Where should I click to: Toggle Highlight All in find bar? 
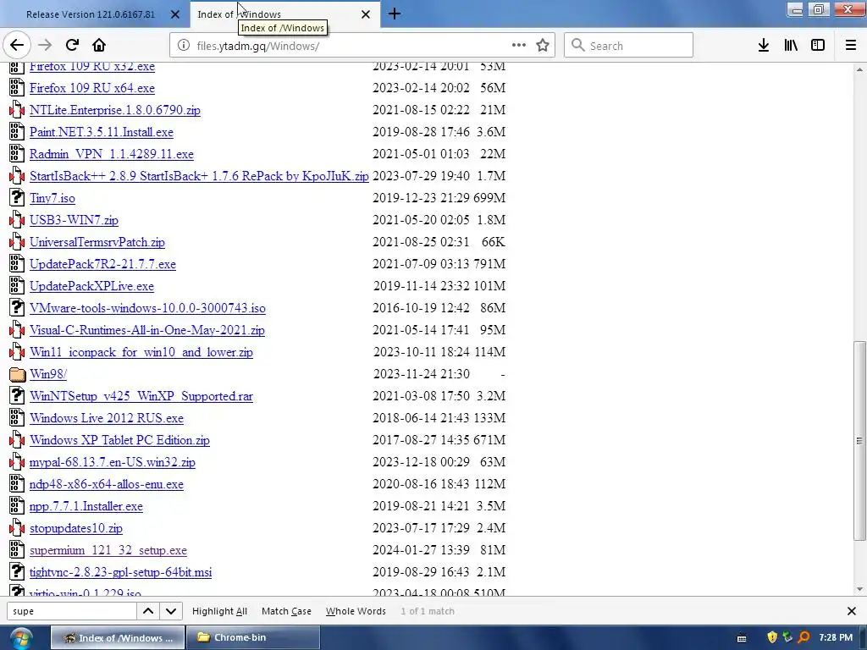219,611
